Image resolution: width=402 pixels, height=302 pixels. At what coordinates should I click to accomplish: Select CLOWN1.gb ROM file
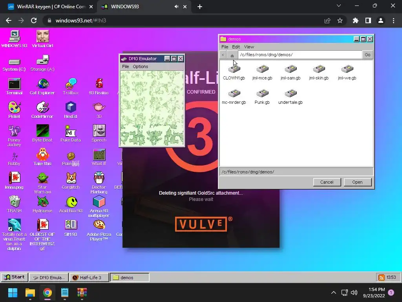click(234, 72)
